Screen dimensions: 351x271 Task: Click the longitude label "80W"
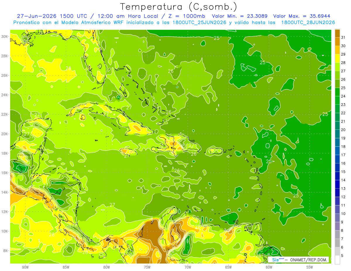click(106, 267)
